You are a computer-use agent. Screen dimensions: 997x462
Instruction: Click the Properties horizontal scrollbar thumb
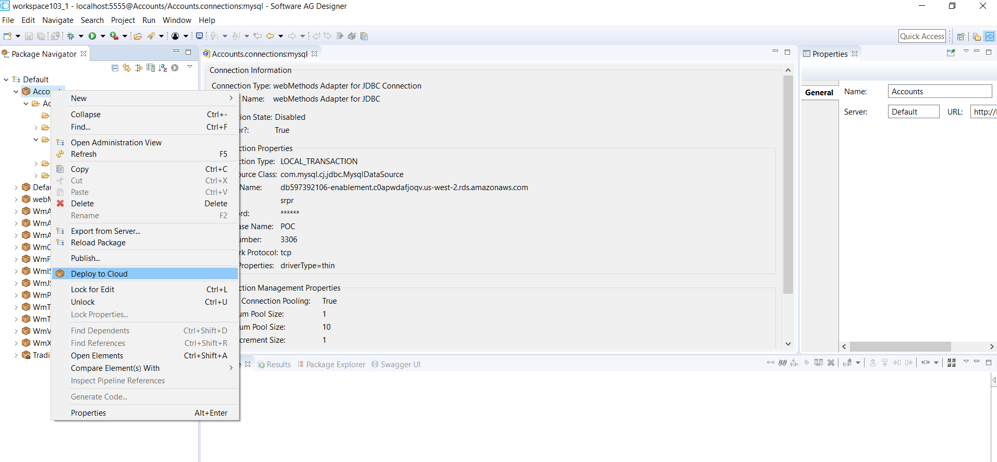[900, 347]
